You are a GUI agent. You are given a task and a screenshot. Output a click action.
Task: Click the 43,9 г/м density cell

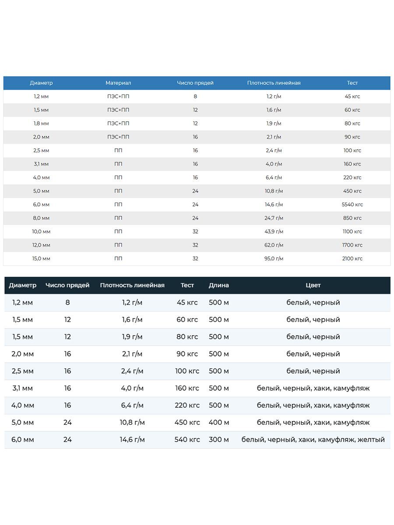[274, 231]
